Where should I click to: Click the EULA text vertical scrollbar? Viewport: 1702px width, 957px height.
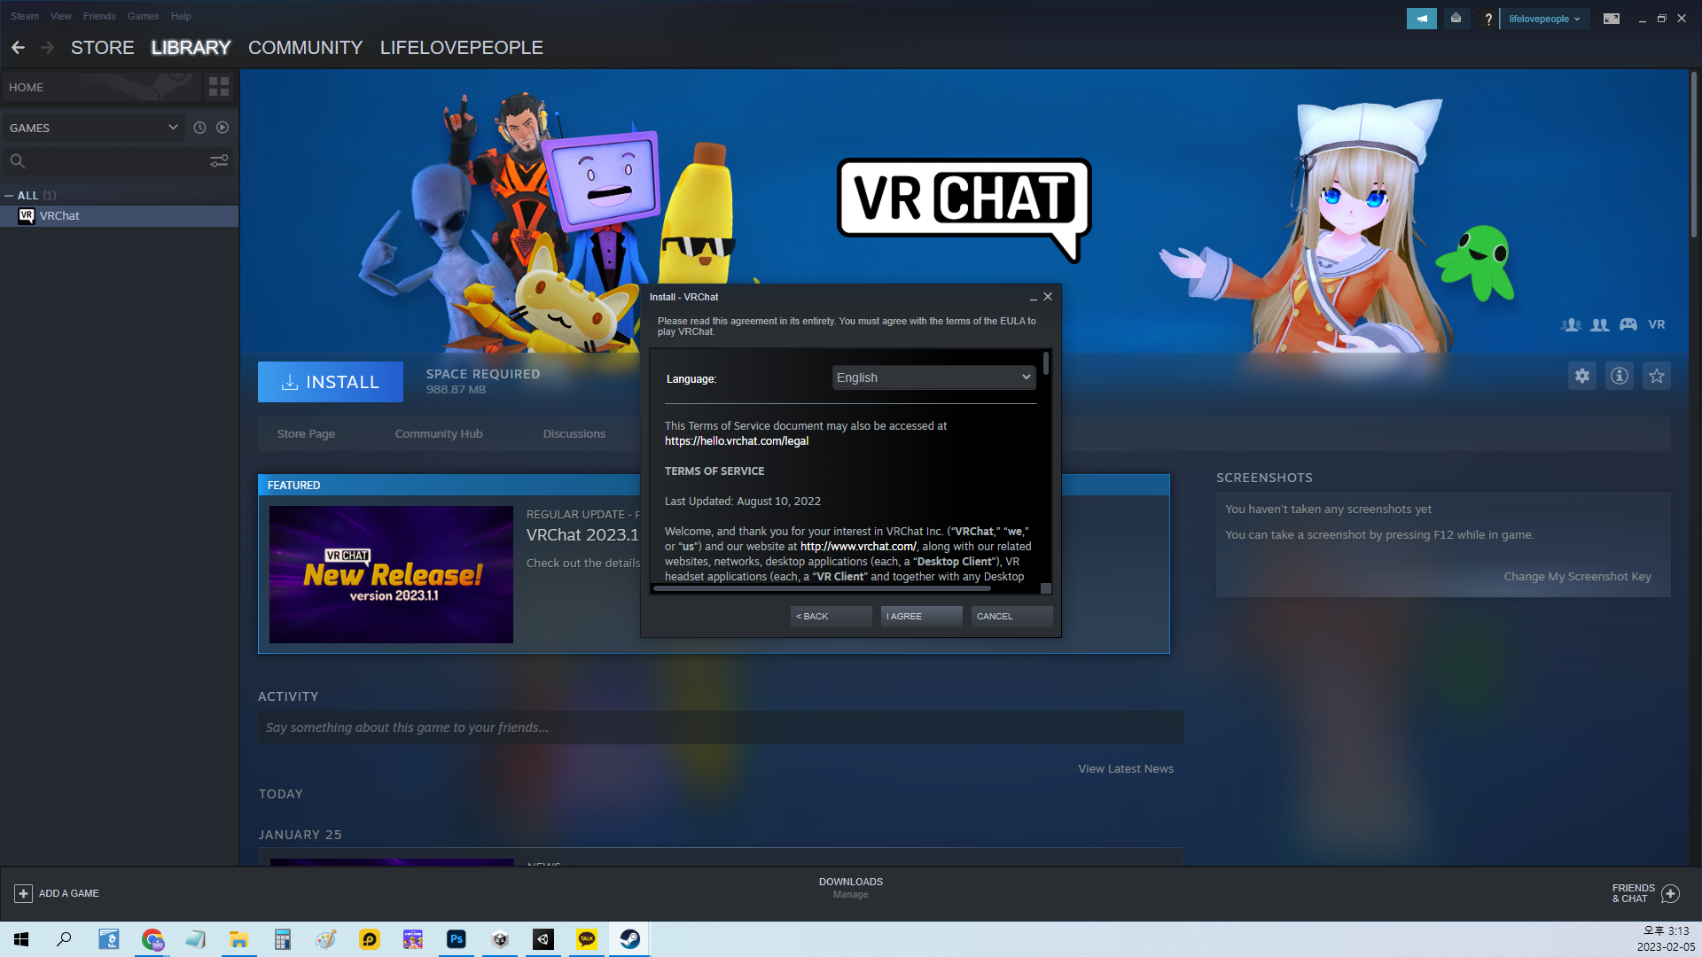point(1046,363)
